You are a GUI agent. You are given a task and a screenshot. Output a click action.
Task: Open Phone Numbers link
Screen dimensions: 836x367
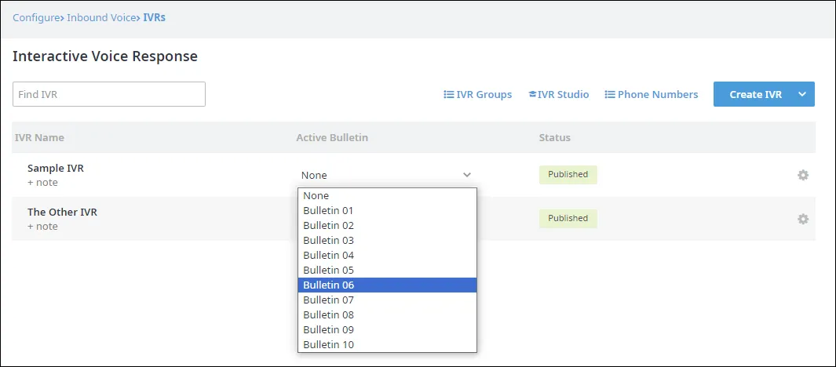point(652,94)
